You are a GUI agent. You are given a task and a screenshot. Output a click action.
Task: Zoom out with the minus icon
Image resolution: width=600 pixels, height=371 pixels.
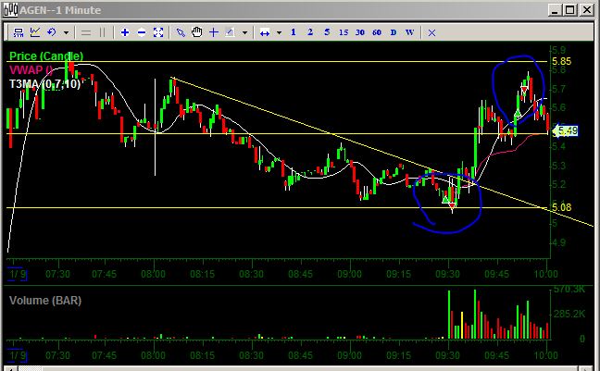tap(142, 33)
